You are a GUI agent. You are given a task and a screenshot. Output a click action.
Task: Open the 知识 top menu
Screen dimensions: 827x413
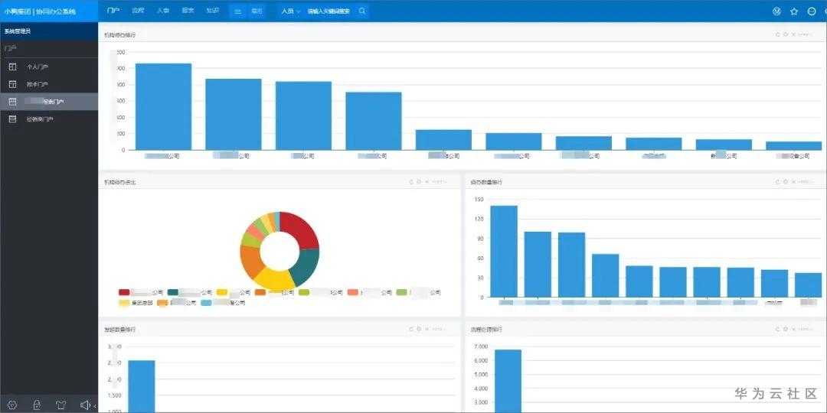[x=213, y=11]
